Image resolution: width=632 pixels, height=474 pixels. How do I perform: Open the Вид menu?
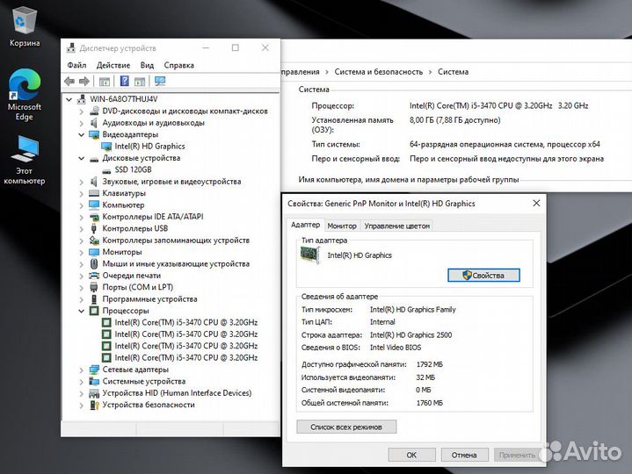[x=147, y=65]
